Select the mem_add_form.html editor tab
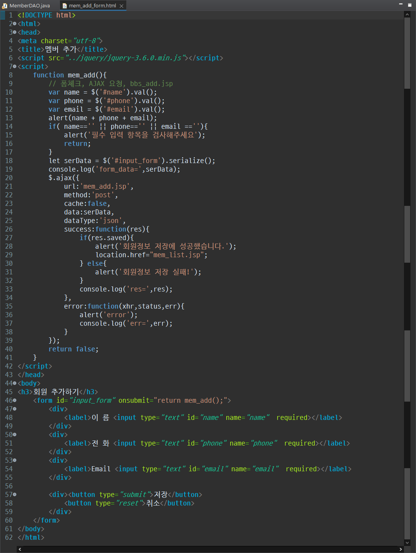Viewport: 416px width, 553px height. [x=92, y=5]
